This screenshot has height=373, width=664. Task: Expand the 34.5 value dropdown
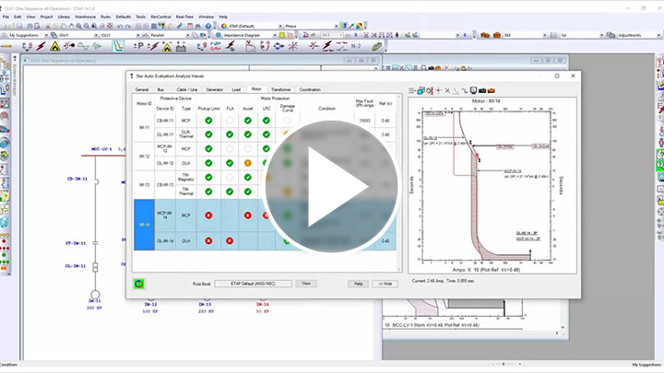(x=341, y=36)
